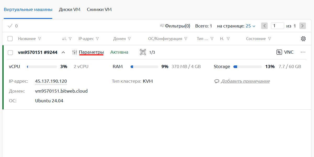
Task: Click the page number input field
Action: (277, 26)
